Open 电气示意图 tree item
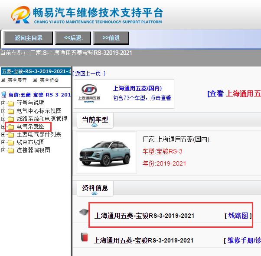Viewport: 261px width, 256px height. pos(30,126)
